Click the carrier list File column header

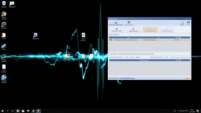[128, 37]
